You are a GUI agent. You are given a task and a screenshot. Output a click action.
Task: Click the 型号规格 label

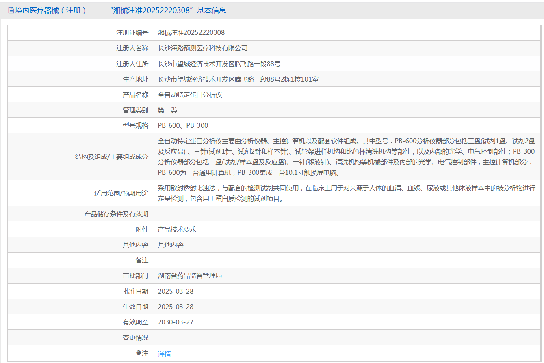click(135, 126)
